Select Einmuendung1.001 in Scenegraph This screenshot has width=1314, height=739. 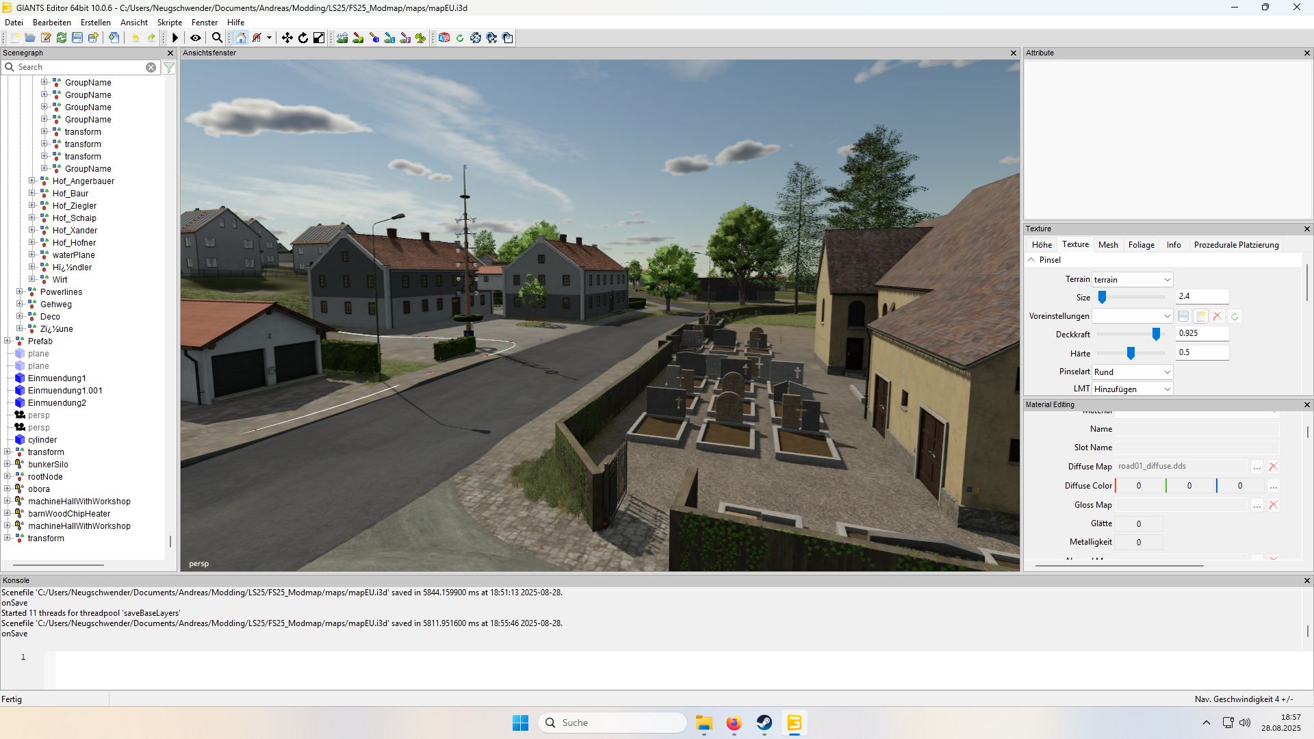(65, 391)
